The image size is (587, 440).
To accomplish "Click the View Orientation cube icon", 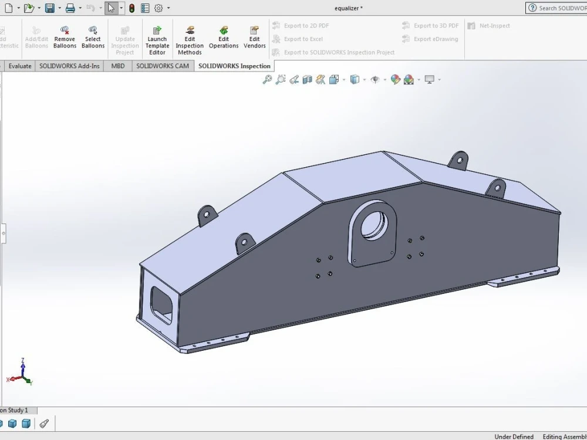I will click(334, 79).
